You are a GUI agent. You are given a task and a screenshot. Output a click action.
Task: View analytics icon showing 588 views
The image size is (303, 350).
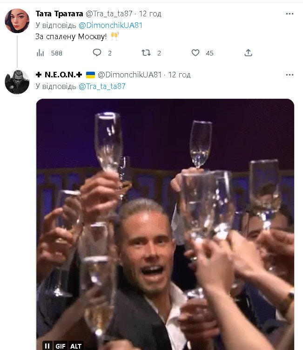[40, 53]
